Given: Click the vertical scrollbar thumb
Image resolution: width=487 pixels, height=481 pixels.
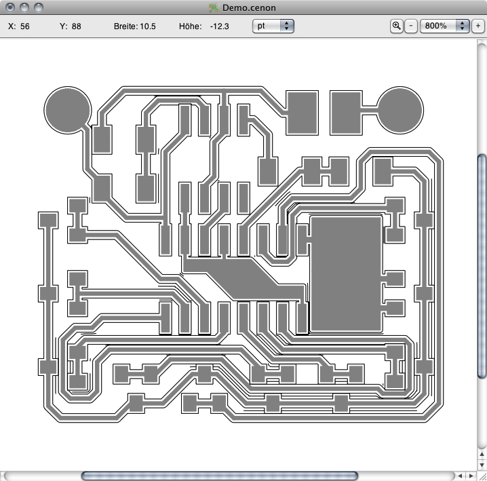Looking at the screenshot, I should (481, 266).
